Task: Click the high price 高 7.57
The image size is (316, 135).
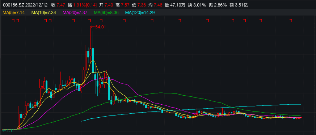Action: coord(122,5)
